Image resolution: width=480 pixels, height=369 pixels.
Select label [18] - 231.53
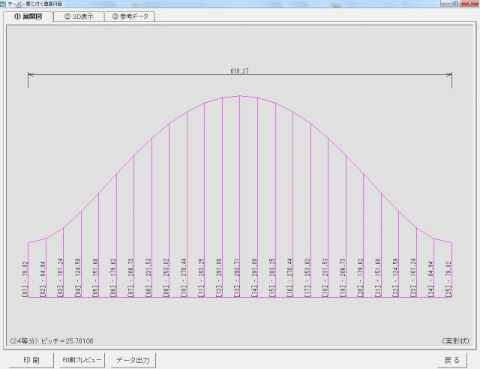coord(325,277)
